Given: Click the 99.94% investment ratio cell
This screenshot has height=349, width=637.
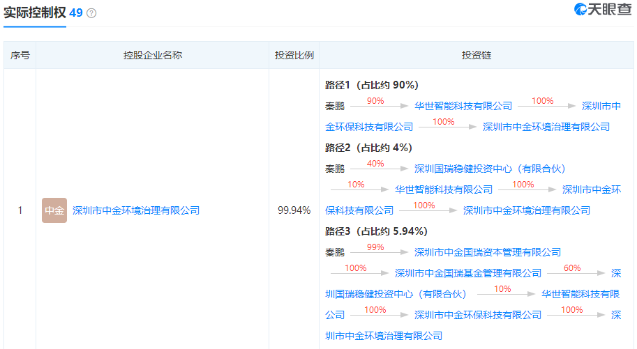Looking at the screenshot, I should [x=294, y=210].
